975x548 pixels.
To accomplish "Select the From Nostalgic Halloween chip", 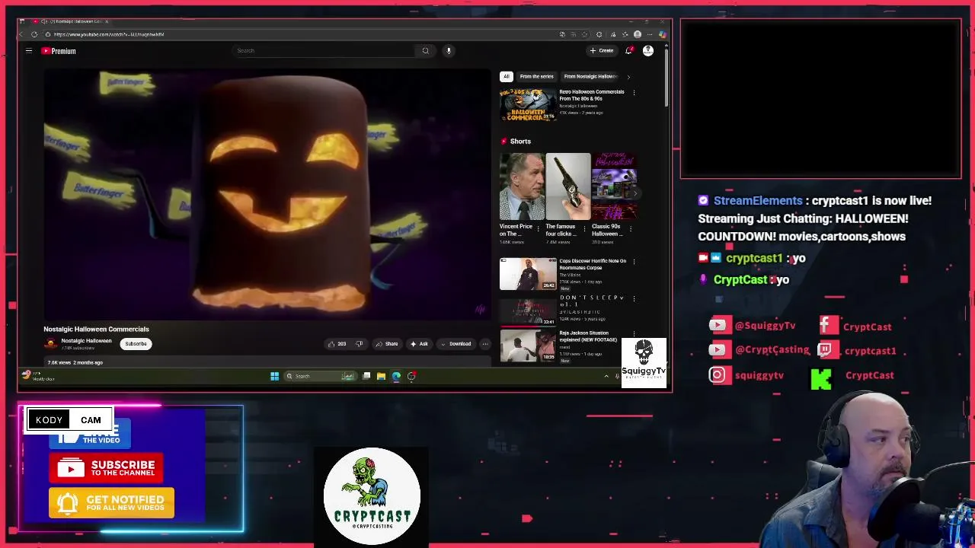I will pyautogui.click(x=590, y=77).
